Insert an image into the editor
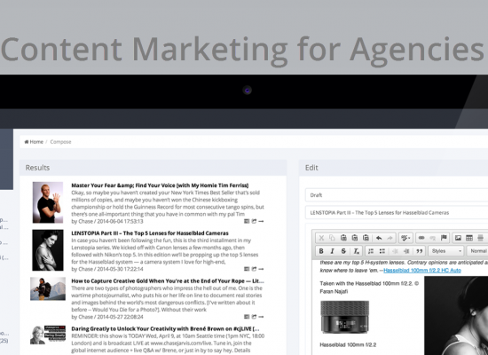The image size is (488, 355). tap(458, 238)
